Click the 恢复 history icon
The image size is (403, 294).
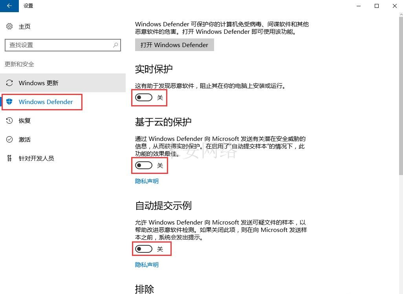tap(9, 121)
